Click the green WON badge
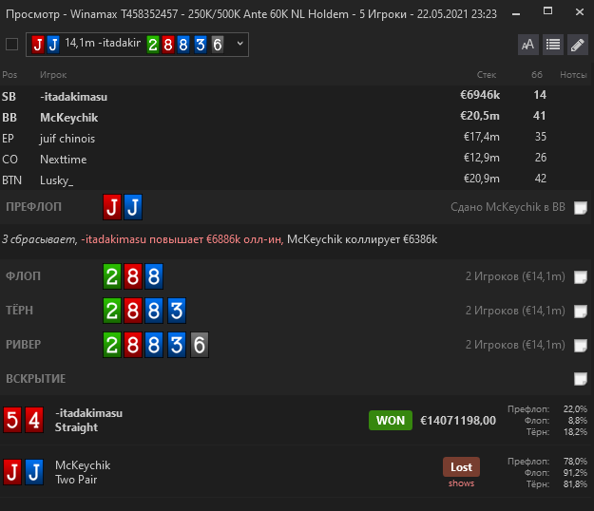Screen dimensions: 594x511 (391, 420)
